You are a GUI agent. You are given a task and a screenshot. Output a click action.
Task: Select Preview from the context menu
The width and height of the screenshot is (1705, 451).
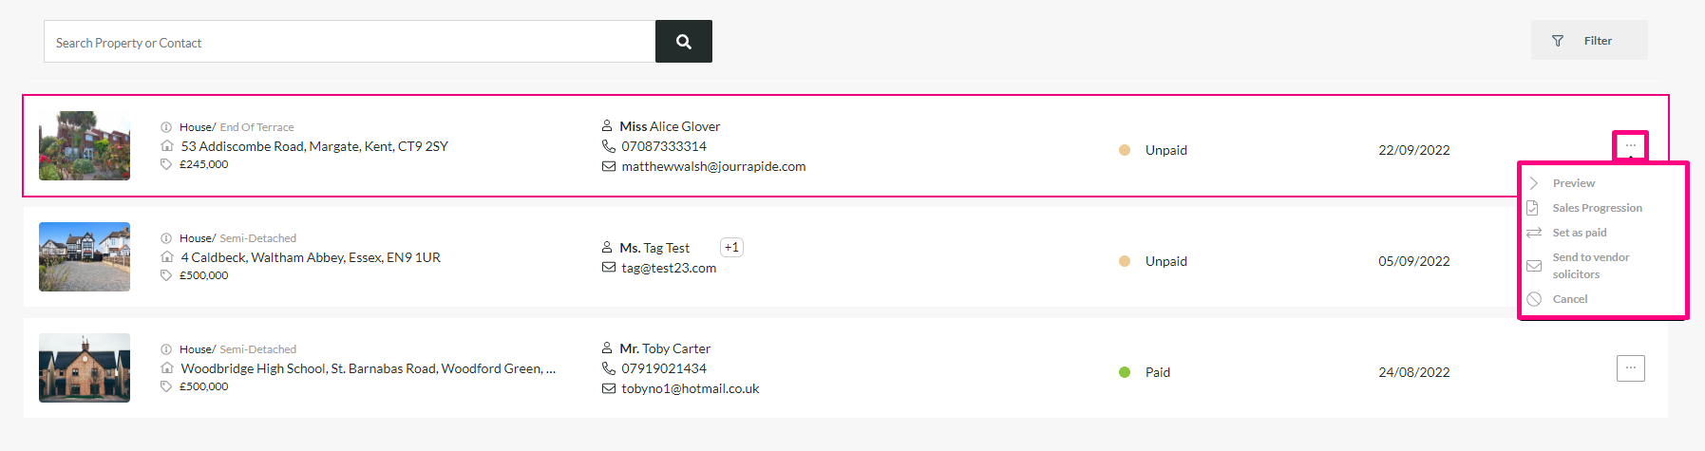1574,183
